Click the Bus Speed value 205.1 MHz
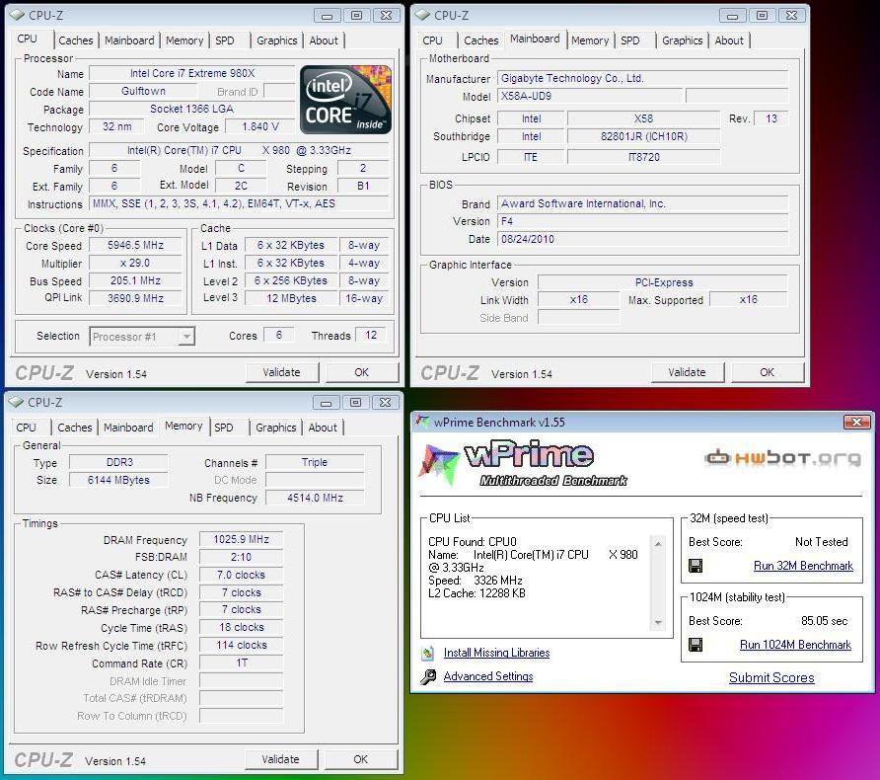 136,280
